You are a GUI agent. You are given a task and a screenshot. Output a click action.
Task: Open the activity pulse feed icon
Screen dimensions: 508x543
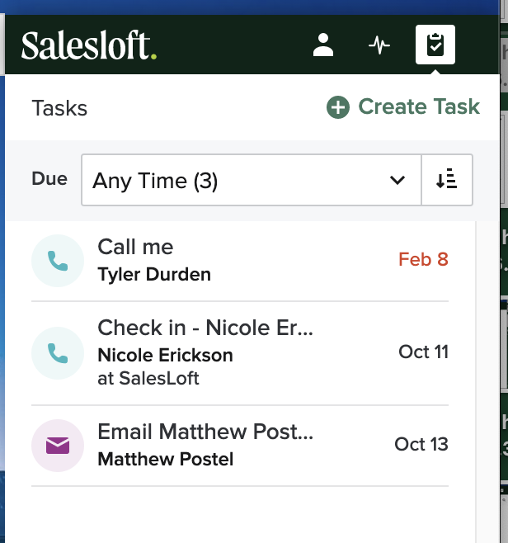point(379,45)
